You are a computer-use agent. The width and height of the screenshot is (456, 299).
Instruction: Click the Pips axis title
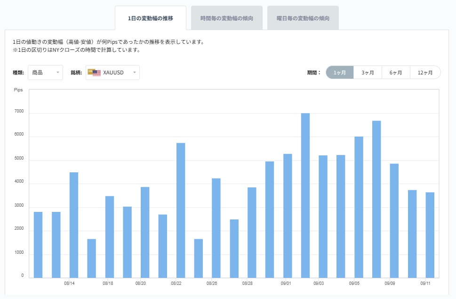coord(18,90)
